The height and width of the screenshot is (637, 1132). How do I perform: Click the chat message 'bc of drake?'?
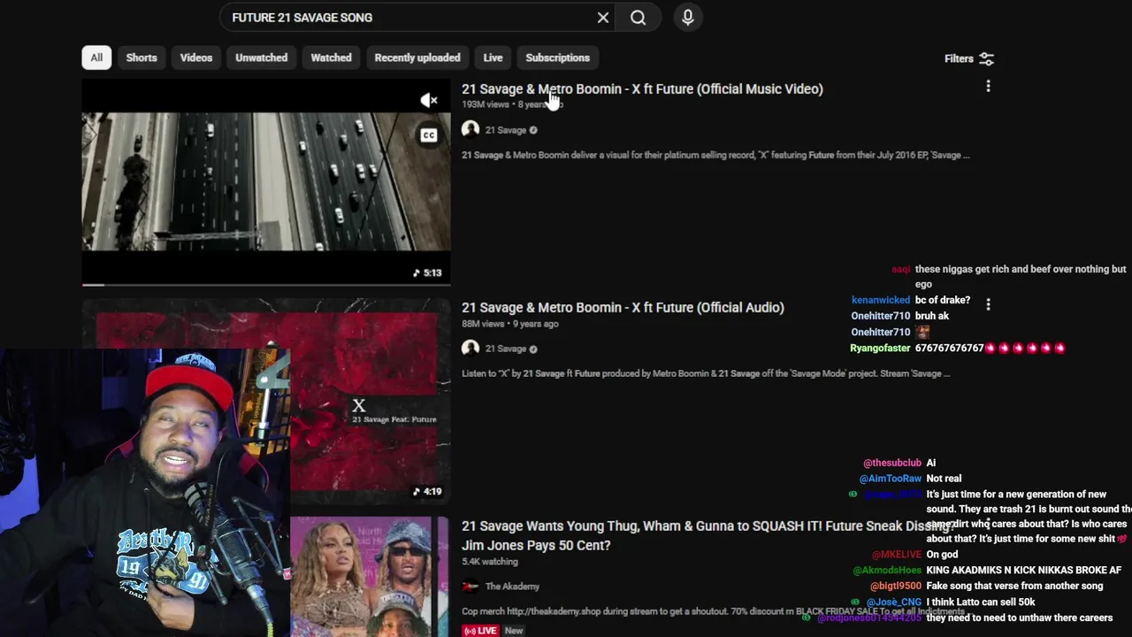(x=943, y=301)
